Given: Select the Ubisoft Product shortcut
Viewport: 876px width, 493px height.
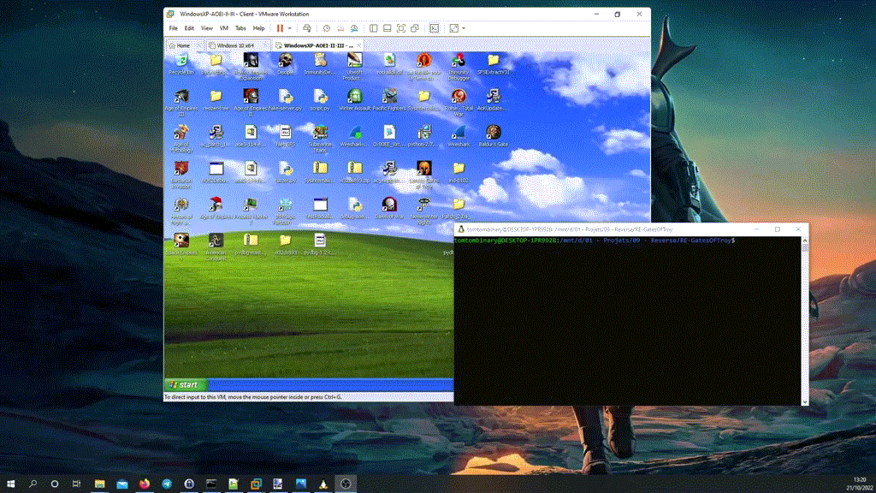Looking at the screenshot, I should click(x=355, y=67).
